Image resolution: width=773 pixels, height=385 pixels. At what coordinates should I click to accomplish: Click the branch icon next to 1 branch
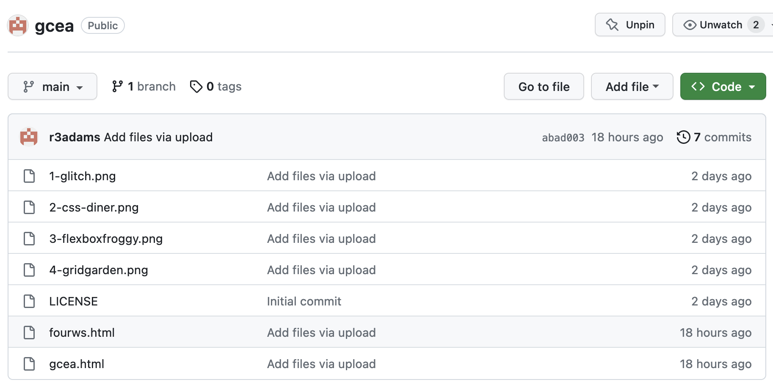click(x=117, y=86)
